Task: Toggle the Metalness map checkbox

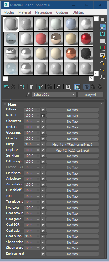Action: (43, 173)
